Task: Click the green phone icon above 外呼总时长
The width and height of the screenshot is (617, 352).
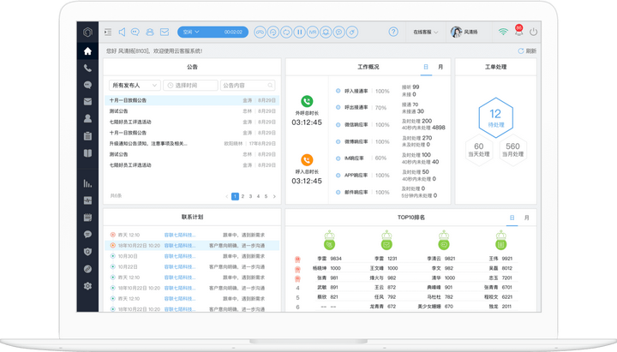Action: pyautogui.click(x=307, y=101)
